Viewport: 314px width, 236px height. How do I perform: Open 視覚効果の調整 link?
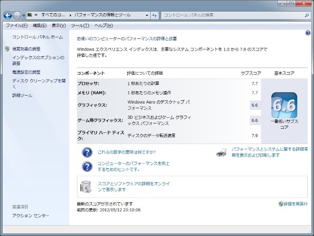tap(26, 49)
